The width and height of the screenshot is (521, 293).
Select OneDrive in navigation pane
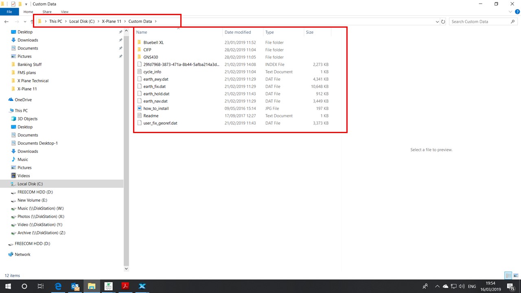[x=23, y=100]
